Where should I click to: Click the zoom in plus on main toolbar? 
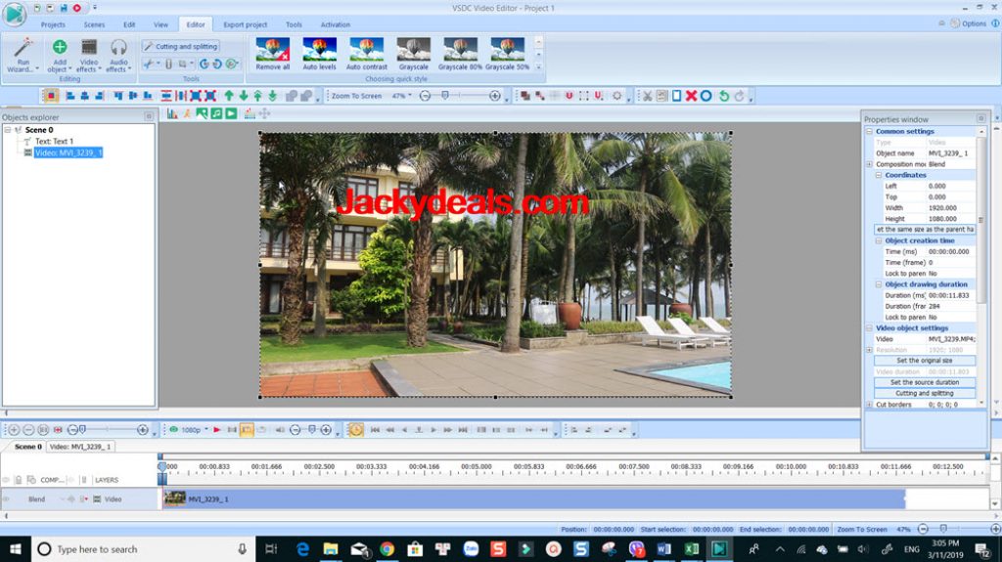(x=494, y=96)
